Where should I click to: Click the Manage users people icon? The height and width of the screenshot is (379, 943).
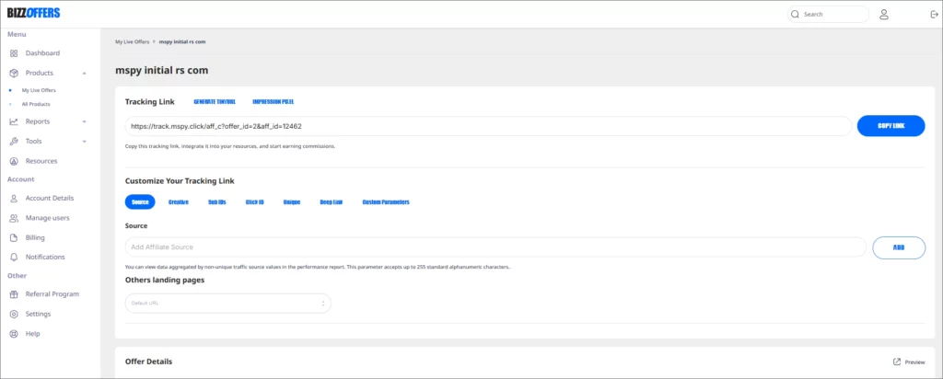(x=14, y=218)
